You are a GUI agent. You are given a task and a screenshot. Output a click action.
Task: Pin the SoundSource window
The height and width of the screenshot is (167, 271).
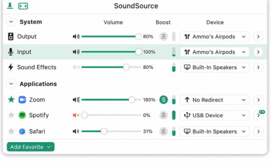tap(10, 6)
